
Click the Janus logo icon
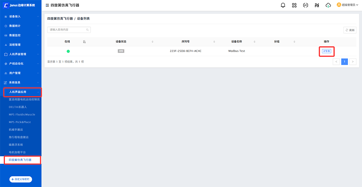pos(6,5)
